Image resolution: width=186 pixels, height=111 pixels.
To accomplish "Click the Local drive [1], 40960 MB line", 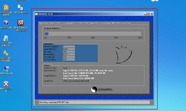I will (78, 78).
